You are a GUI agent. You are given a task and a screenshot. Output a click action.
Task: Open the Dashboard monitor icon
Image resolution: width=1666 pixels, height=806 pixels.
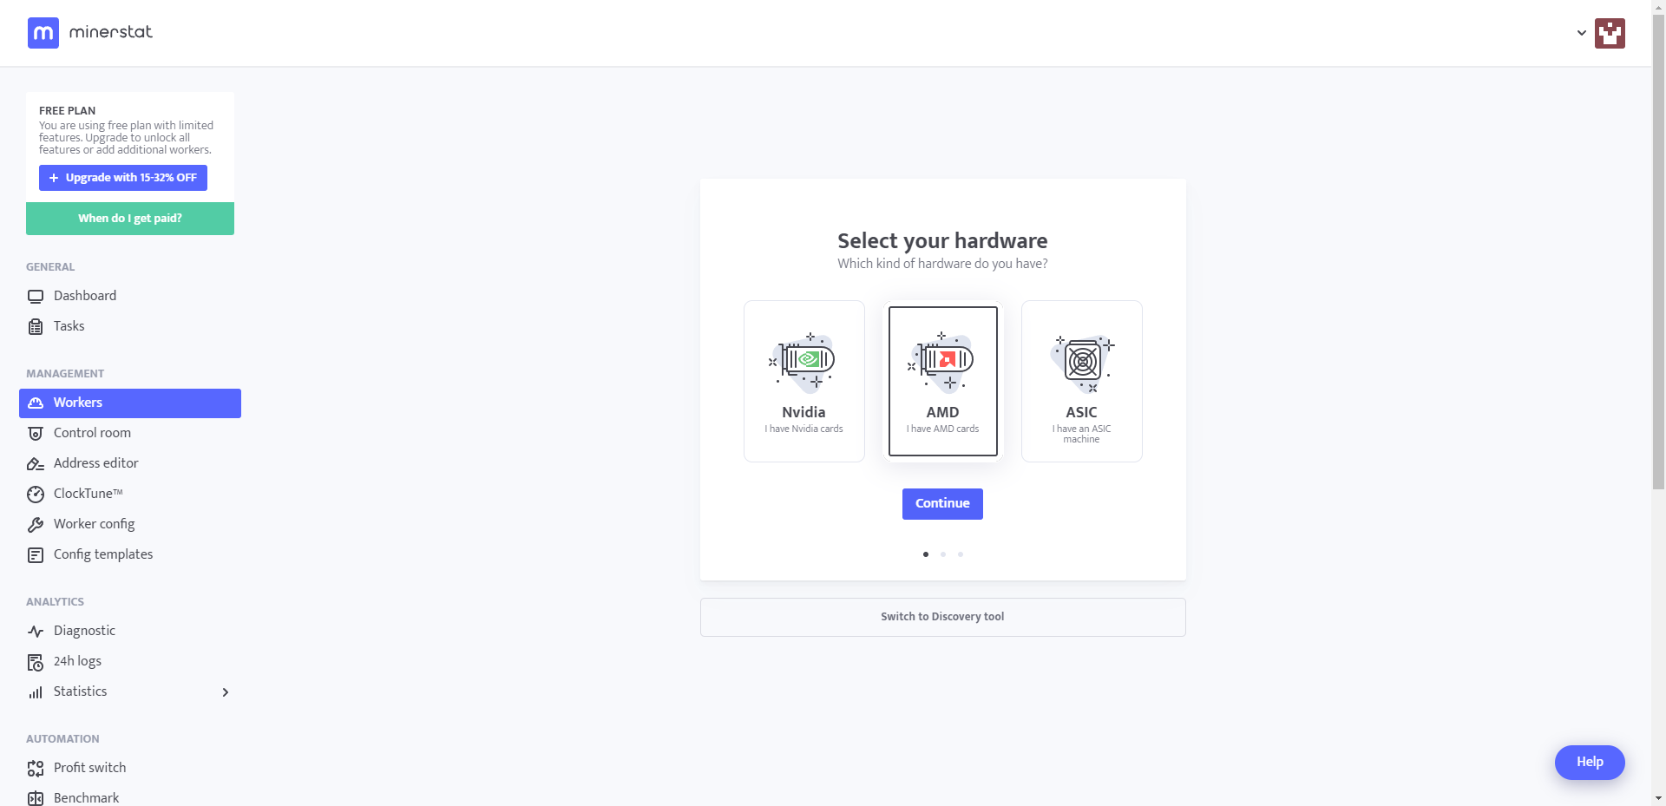click(x=36, y=297)
